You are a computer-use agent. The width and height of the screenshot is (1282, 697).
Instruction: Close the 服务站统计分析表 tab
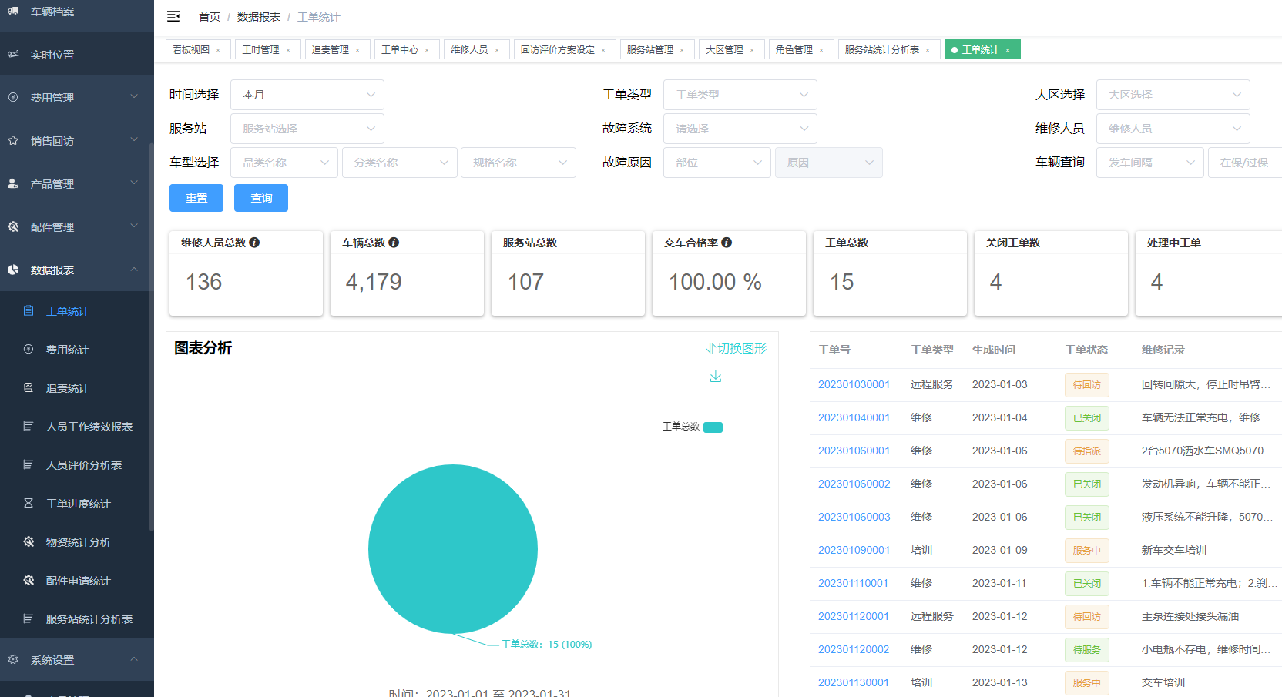[x=928, y=50]
